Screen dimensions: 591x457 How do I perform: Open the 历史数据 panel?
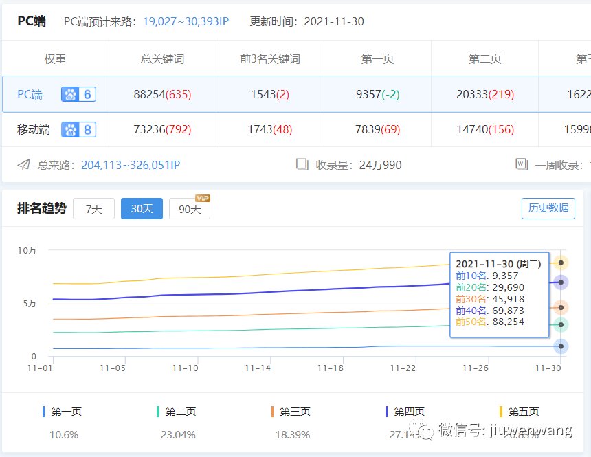pos(548,210)
